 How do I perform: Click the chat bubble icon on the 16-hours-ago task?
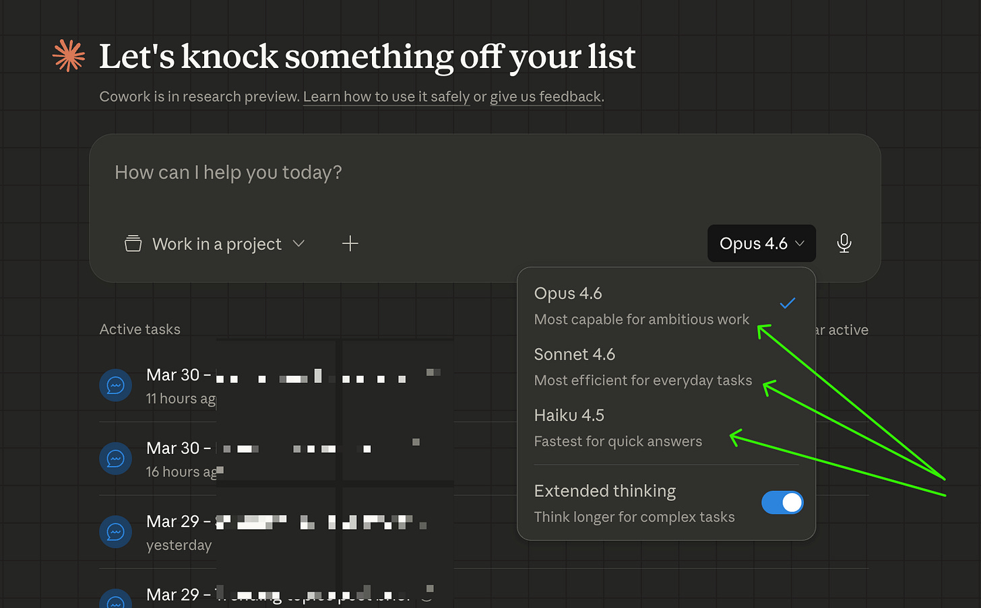(x=115, y=458)
